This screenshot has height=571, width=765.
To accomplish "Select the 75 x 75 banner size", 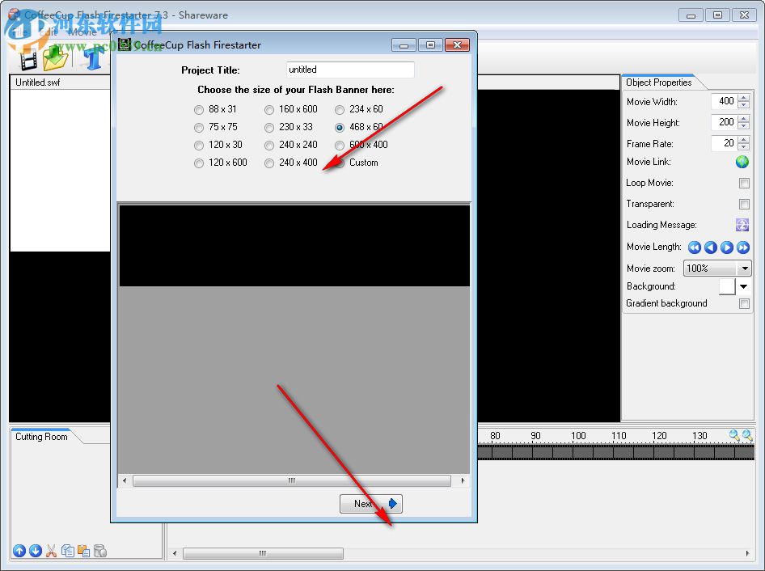I will click(199, 127).
